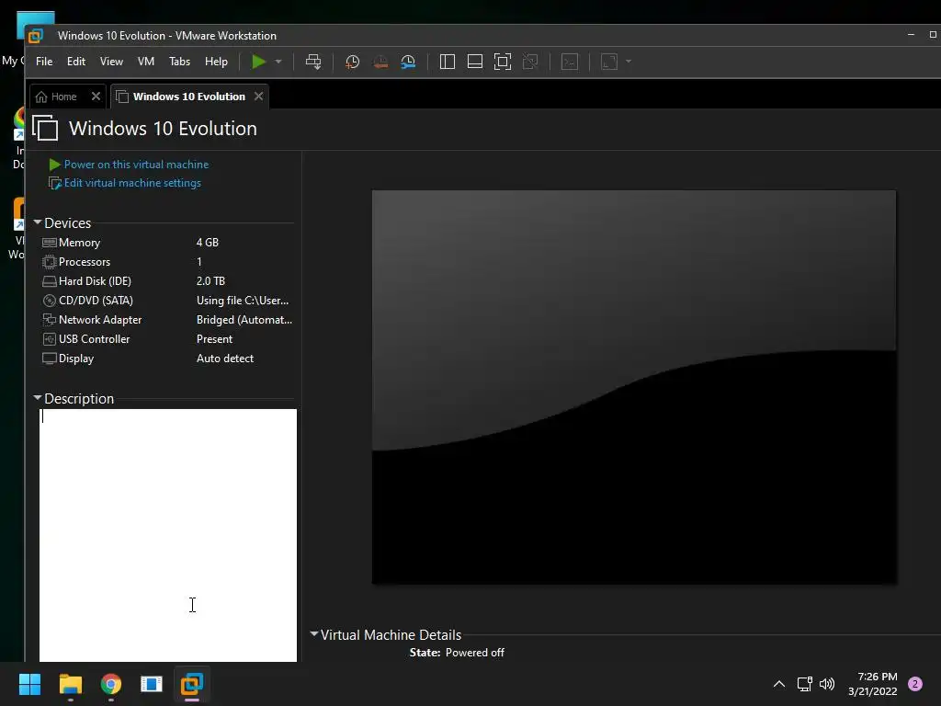Image resolution: width=941 pixels, height=706 pixels.
Task: Select the Hard Disk (IDE) device
Action: (x=167, y=281)
